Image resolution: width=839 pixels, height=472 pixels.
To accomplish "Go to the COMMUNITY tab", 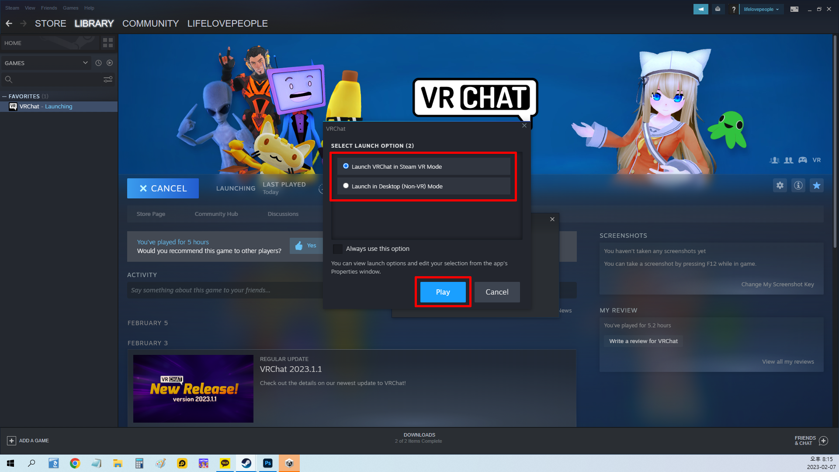I will click(x=150, y=24).
